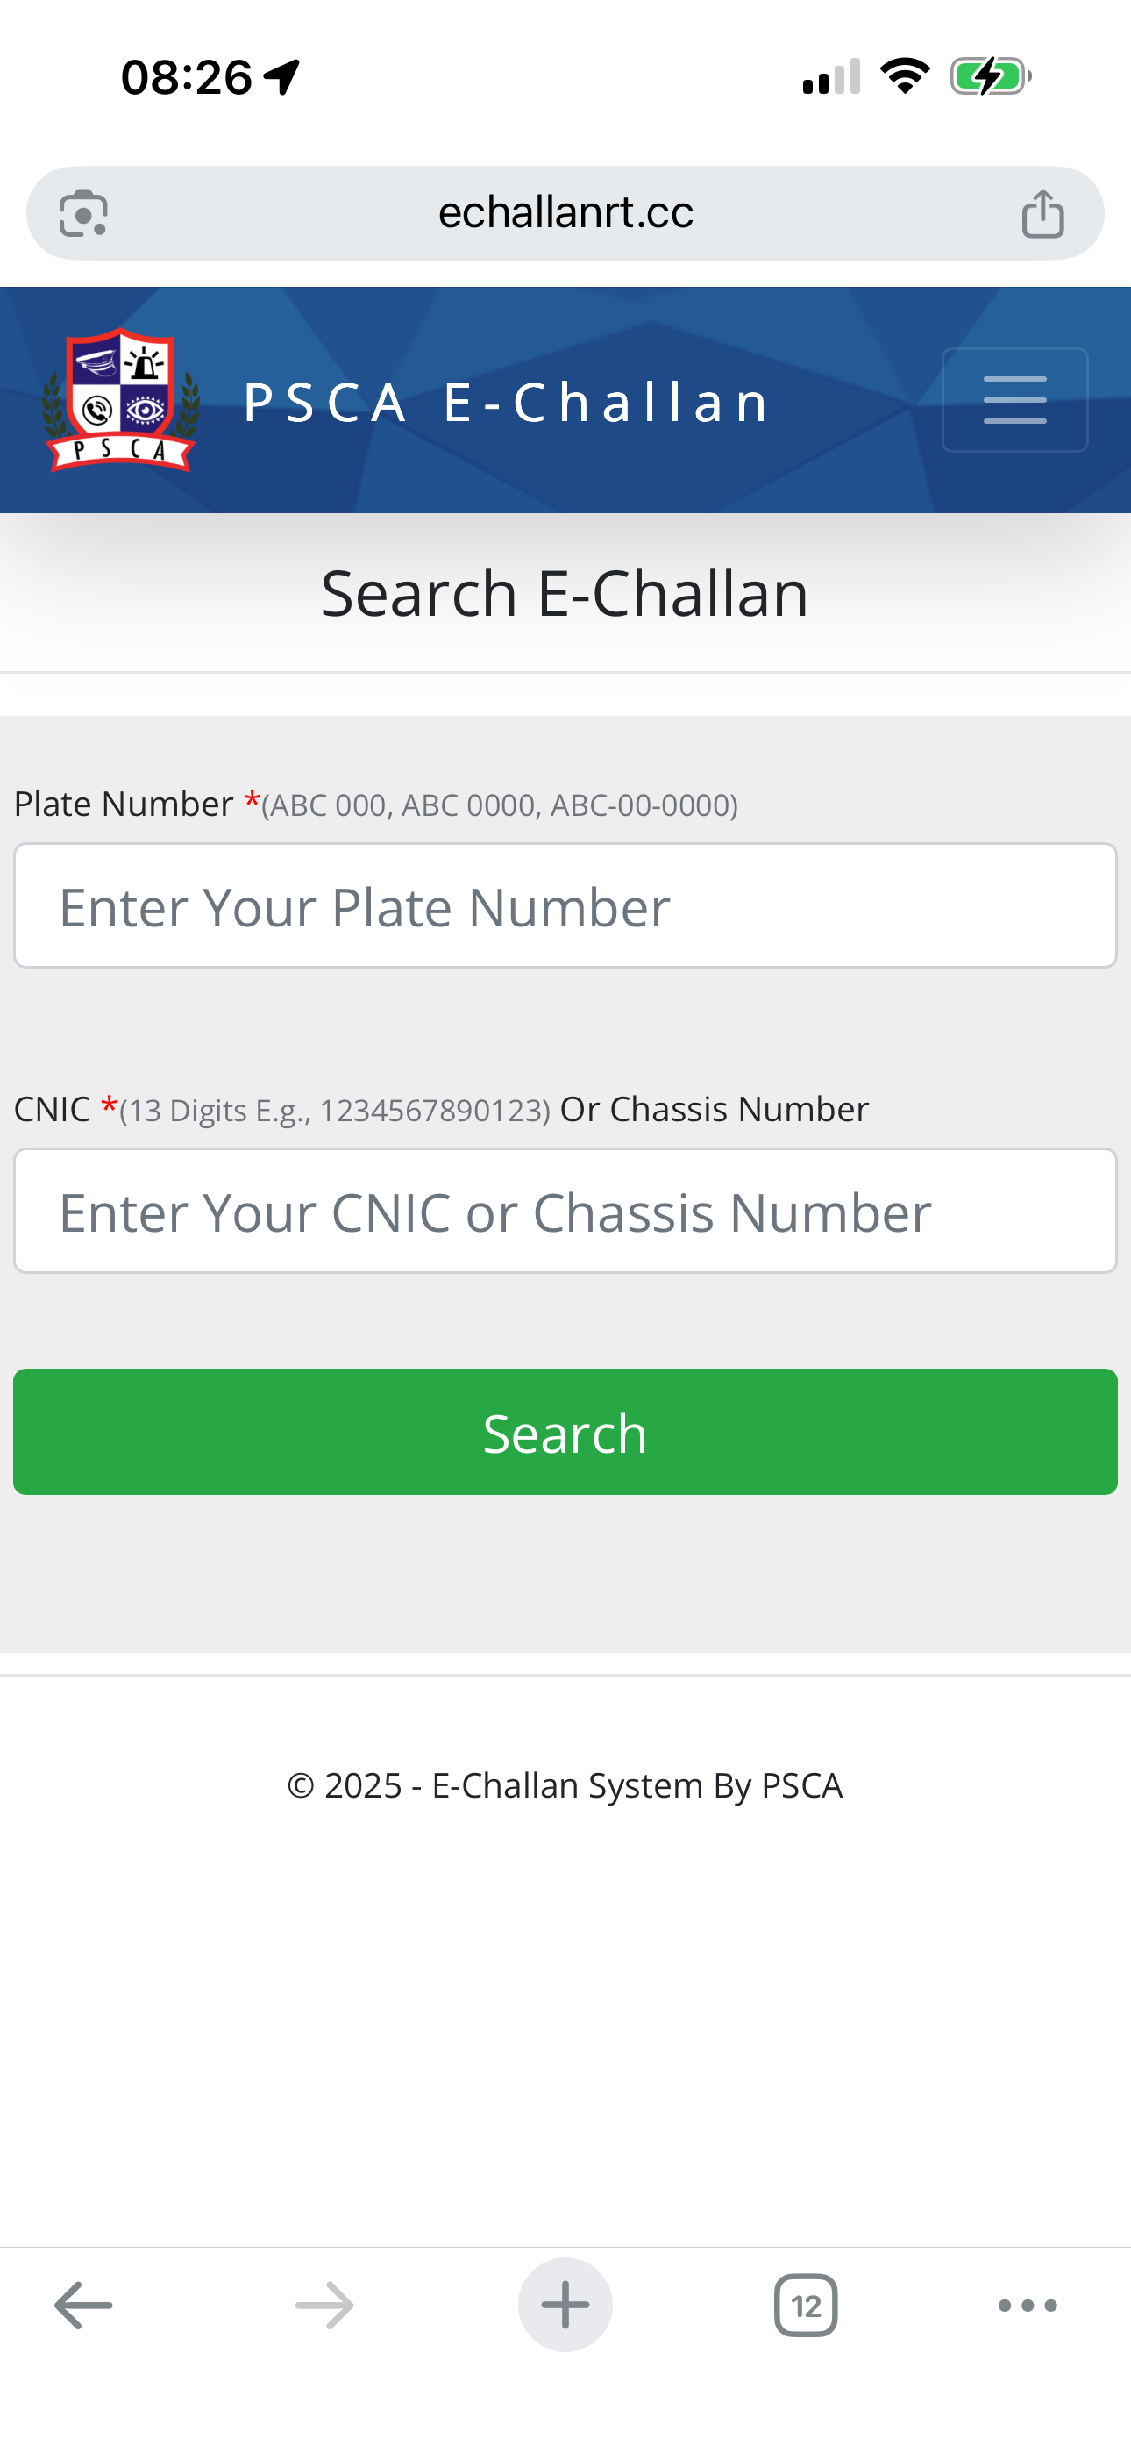This screenshot has width=1131, height=2453.
Task: Open a new tab with plus button
Action: (x=565, y=2306)
